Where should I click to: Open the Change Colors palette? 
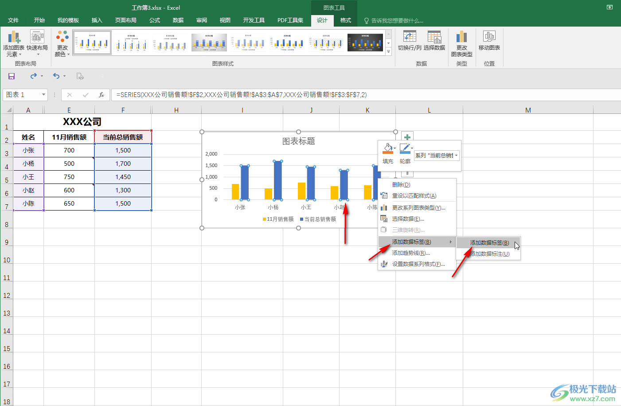(x=62, y=43)
